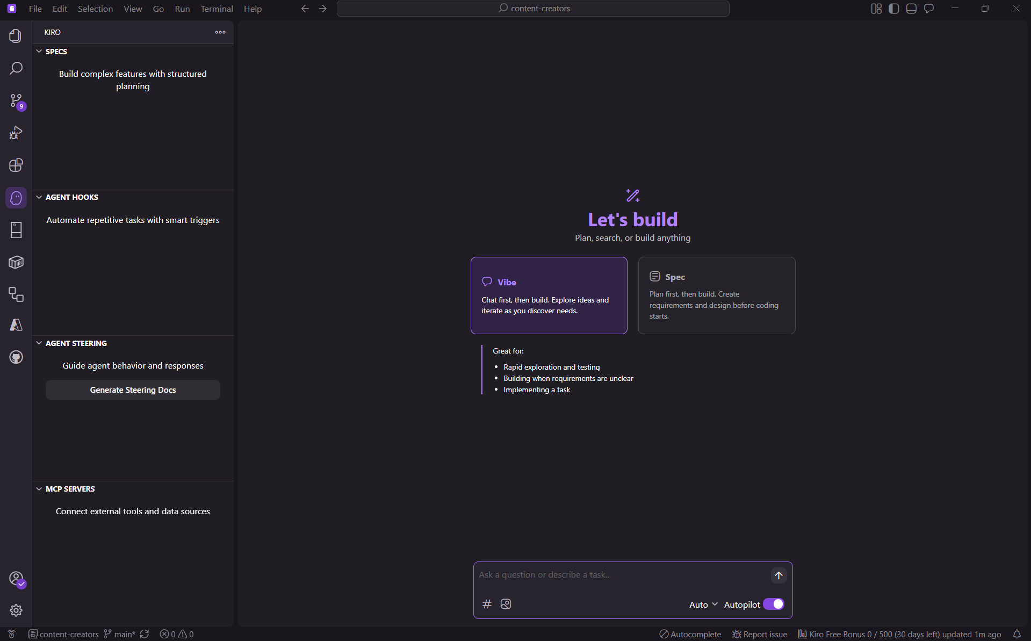Open the Extensions view icon
The image size is (1031, 641).
pyautogui.click(x=16, y=165)
